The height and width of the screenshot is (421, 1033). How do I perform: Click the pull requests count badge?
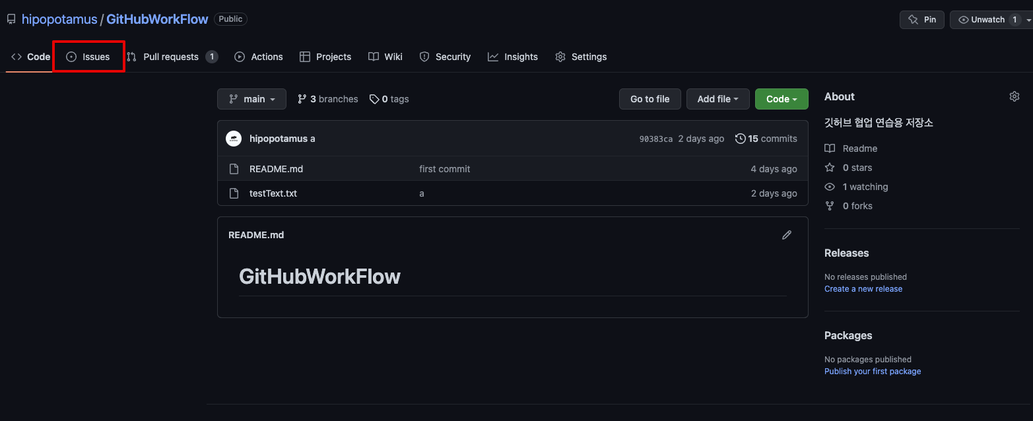coord(211,57)
